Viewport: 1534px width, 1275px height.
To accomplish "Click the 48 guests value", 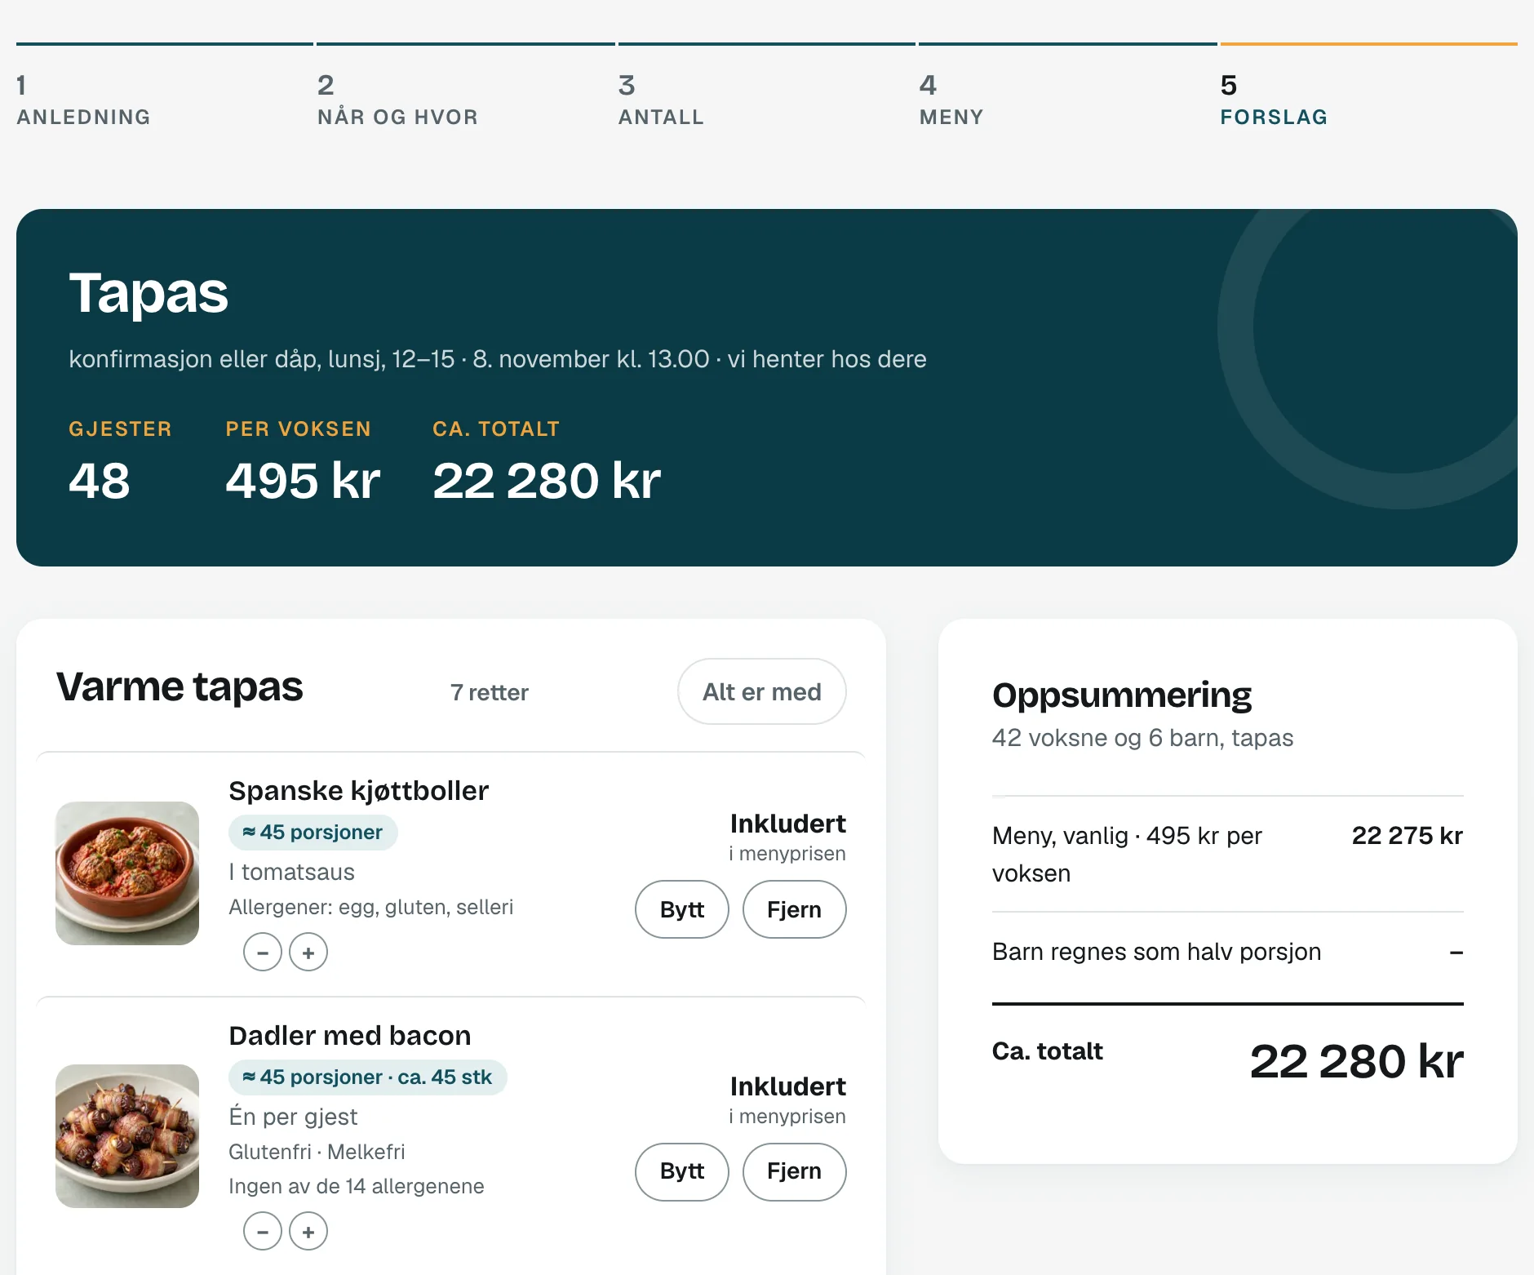I will coord(99,480).
